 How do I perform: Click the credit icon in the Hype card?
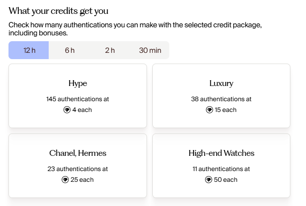[67, 110]
